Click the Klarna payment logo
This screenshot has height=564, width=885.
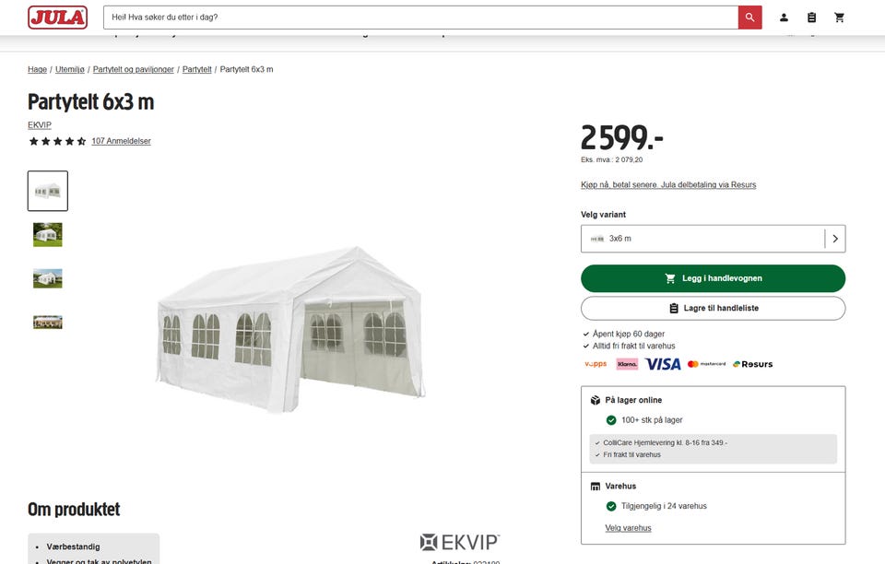tap(627, 364)
